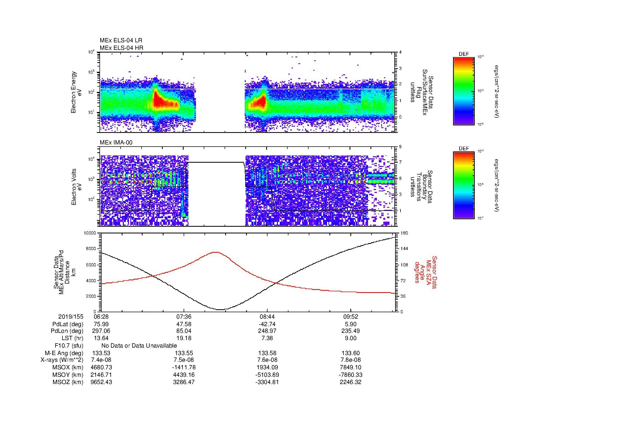
Task: Click LST value 9.00
Action: coord(350,338)
